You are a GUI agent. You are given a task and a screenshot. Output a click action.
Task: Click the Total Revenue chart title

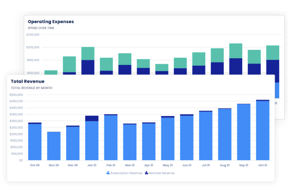28,81
